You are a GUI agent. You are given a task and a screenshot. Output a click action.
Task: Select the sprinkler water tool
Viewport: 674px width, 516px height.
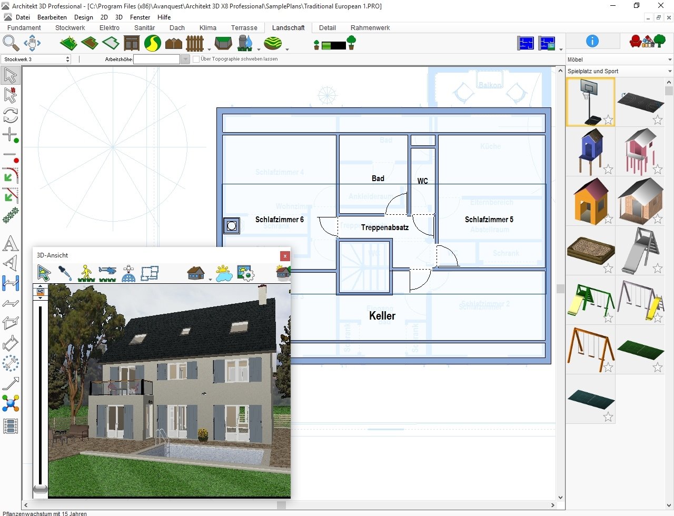245,43
